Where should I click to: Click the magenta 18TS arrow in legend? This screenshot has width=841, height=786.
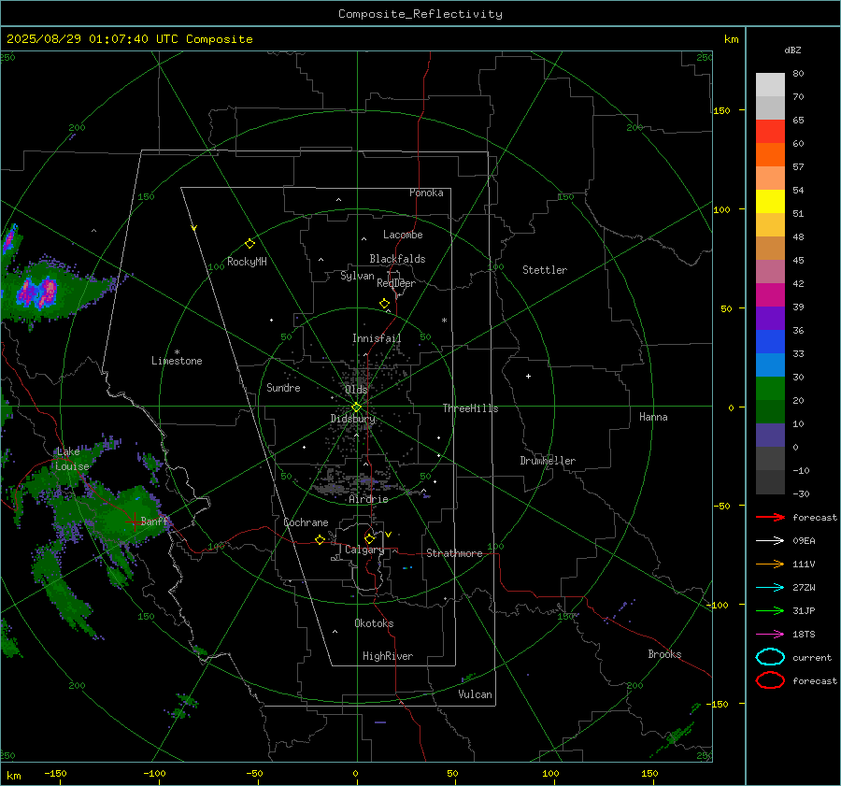(x=770, y=635)
